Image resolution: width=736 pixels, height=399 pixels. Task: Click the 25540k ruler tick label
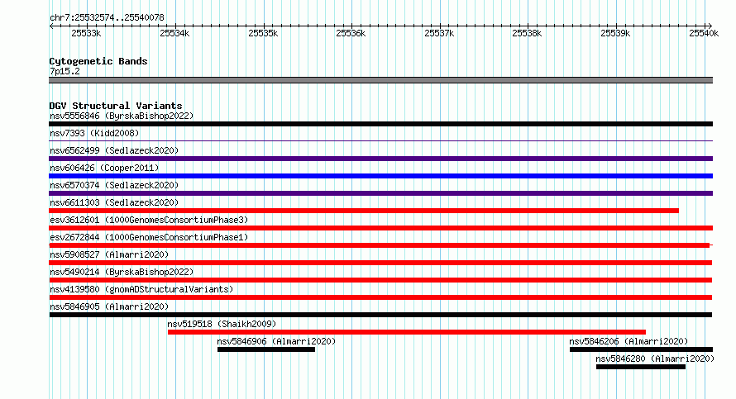704,33
